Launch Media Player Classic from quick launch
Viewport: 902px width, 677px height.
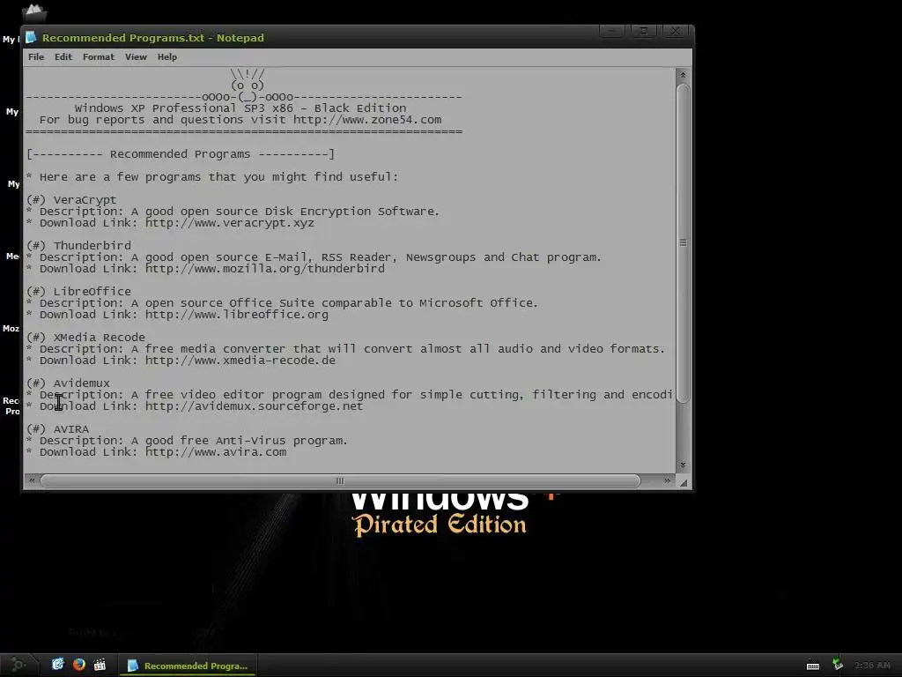click(100, 665)
